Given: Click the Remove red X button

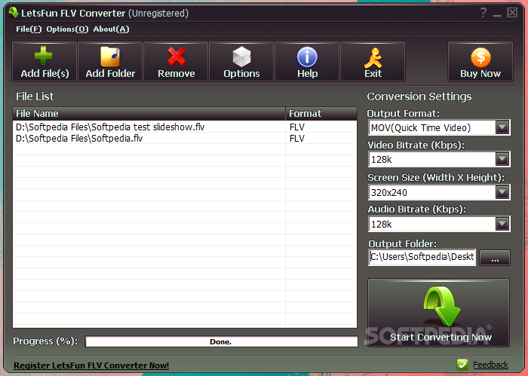Looking at the screenshot, I should 176,62.
